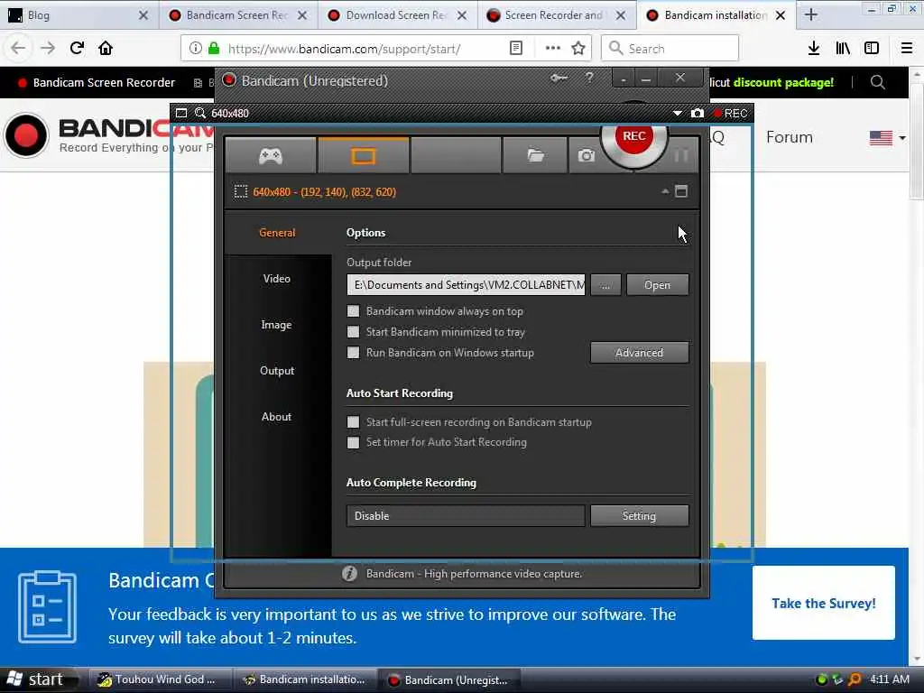This screenshot has height=693, width=924.
Task: Click the camera screenshot icon in Bandicam toolbar
Action: tap(586, 155)
